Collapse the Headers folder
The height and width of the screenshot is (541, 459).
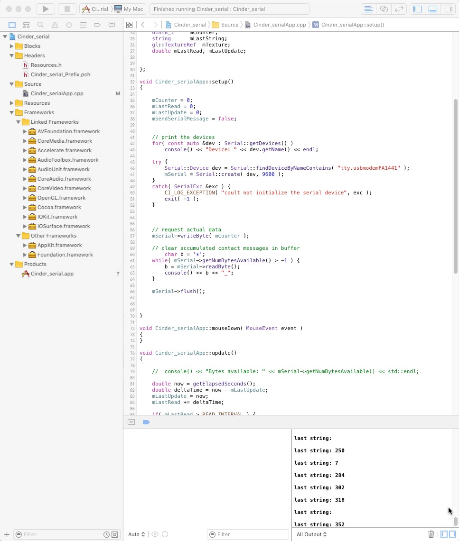coord(11,55)
